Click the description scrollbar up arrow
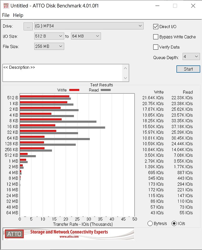Screen dimensions: 202x250 pos(125,68)
